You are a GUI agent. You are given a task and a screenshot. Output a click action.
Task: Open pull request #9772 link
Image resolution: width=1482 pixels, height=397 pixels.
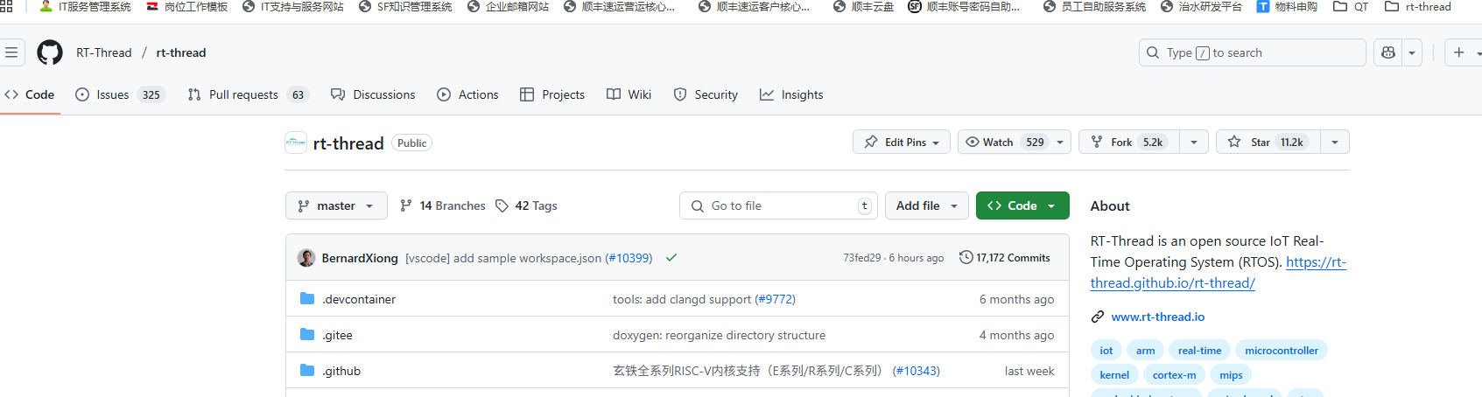775,299
